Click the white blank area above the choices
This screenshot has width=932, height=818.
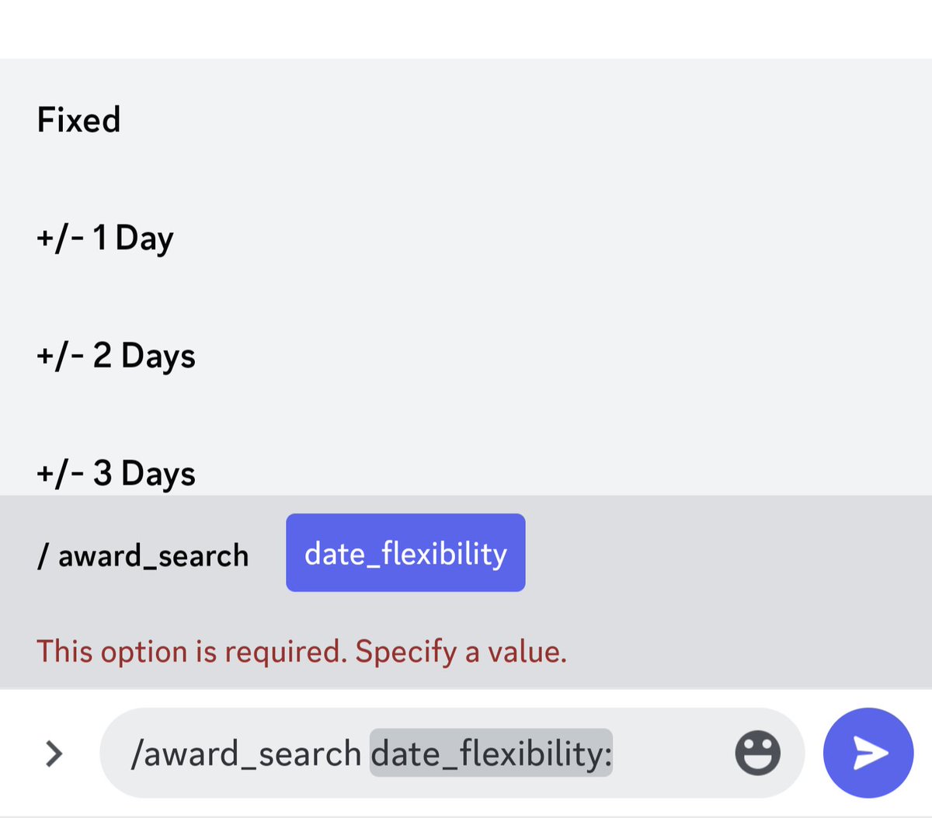(x=466, y=29)
